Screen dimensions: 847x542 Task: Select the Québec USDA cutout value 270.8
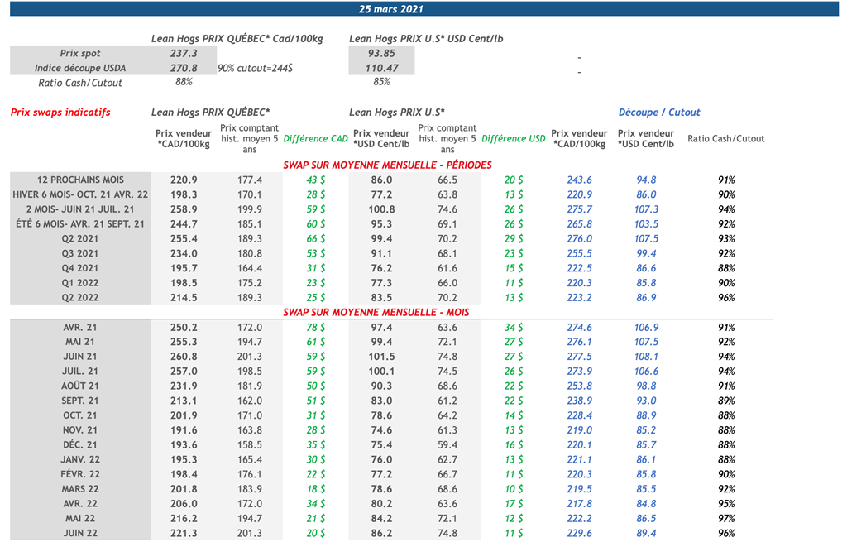(184, 68)
